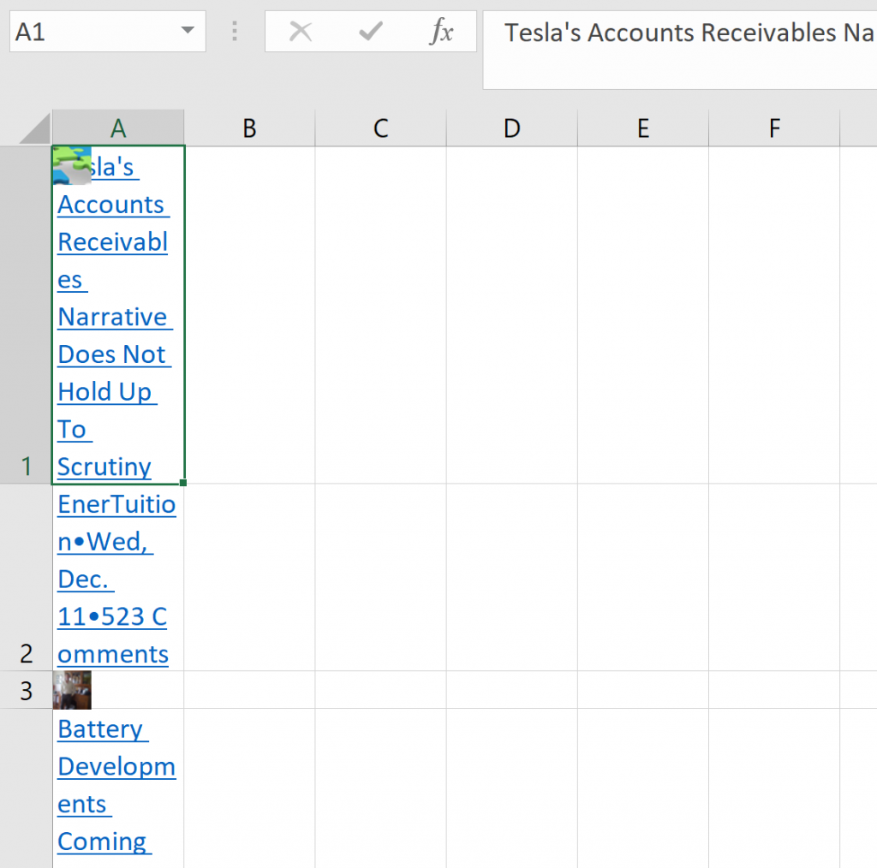Screen dimensions: 877x868
Task: Click the photo thumbnail in row 3
Action: (72, 690)
